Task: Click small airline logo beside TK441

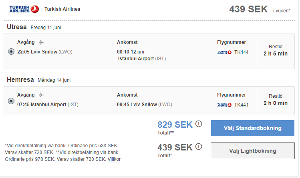Action: [224, 105]
